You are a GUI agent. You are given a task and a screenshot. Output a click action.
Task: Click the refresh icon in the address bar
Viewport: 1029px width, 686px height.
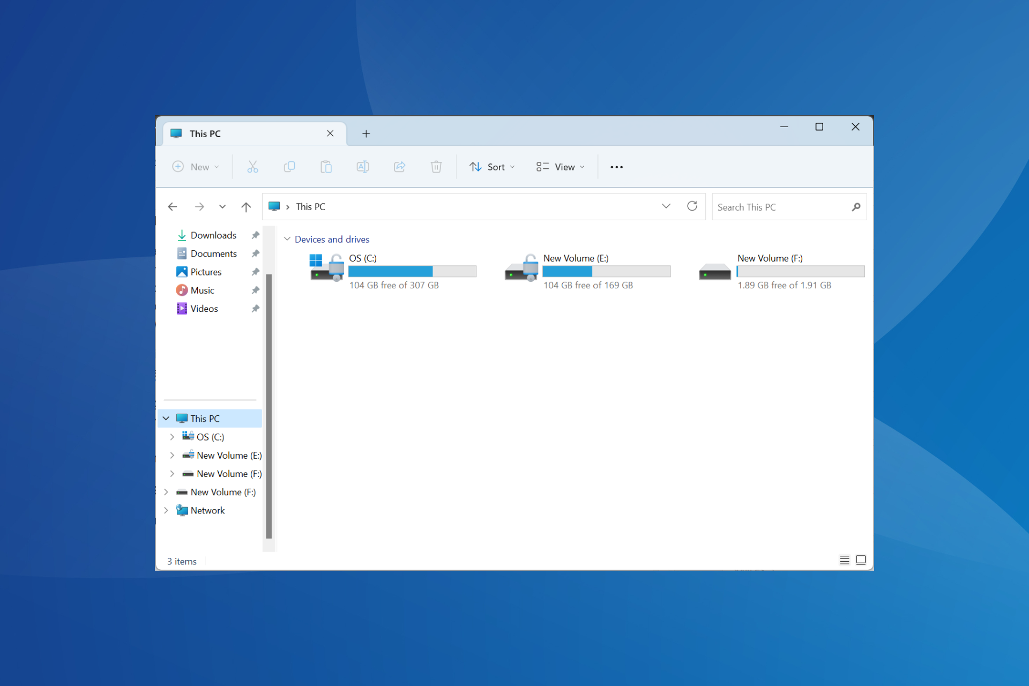pos(692,206)
